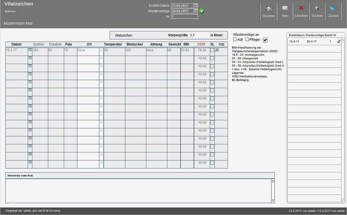The width and height of the screenshot is (347, 215).
Task: Expand the Ort dropdown showing OA re
Action: [101, 50]
